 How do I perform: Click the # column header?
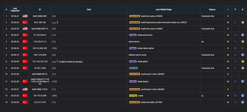pyautogui.click(x=6, y=9)
